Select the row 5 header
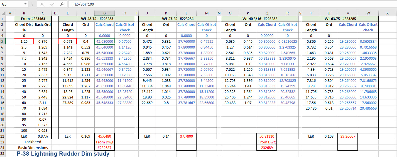Viewport: 397px width, 157px height. (x=3, y=41)
